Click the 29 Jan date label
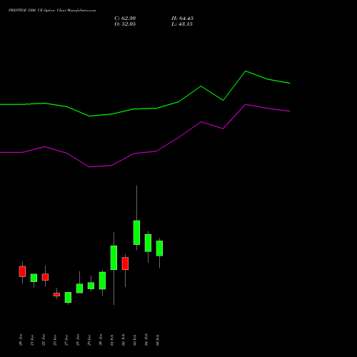Image resolution: width=357 pixels, height=357 pixels. click(89, 340)
